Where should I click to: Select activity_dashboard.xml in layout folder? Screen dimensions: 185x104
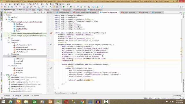23,45
